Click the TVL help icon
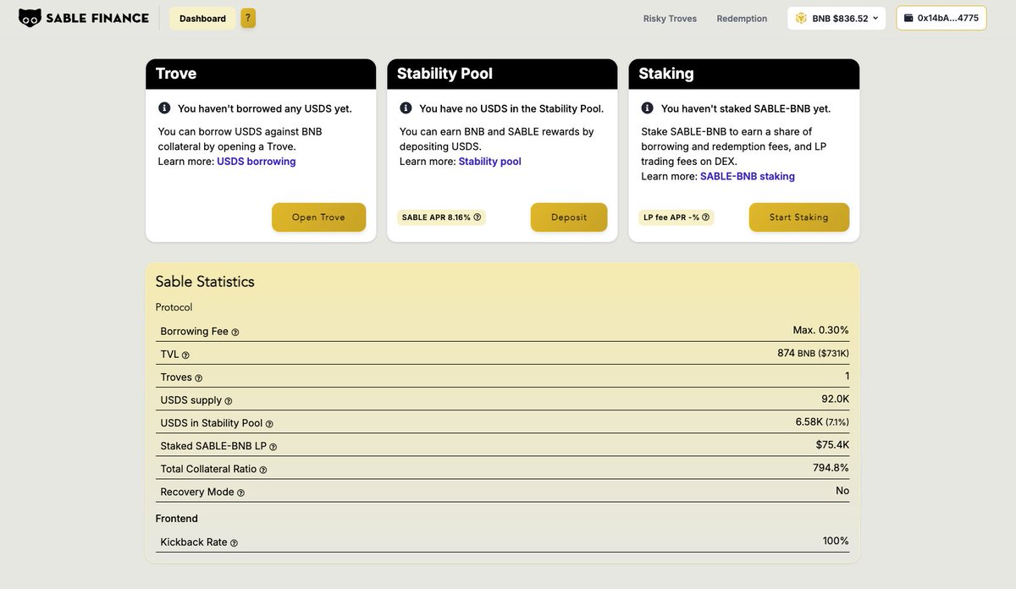1016x589 pixels. [x=185, y=355]
